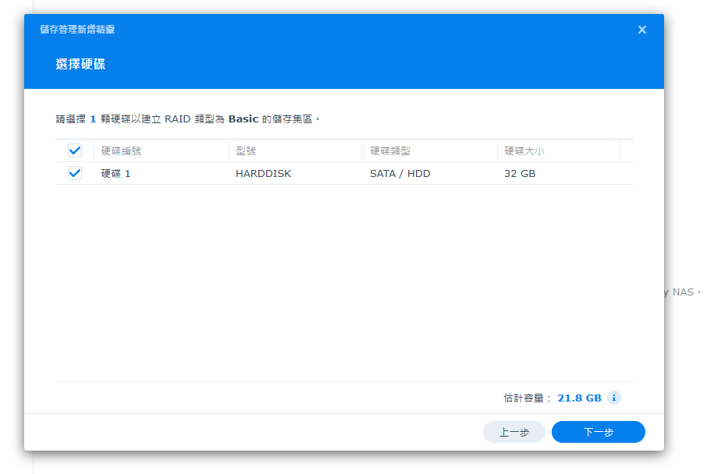Click the HARDDISK model cell
Image resolution: width=714 pixels, height=474 pixels.
click(263, 174)
